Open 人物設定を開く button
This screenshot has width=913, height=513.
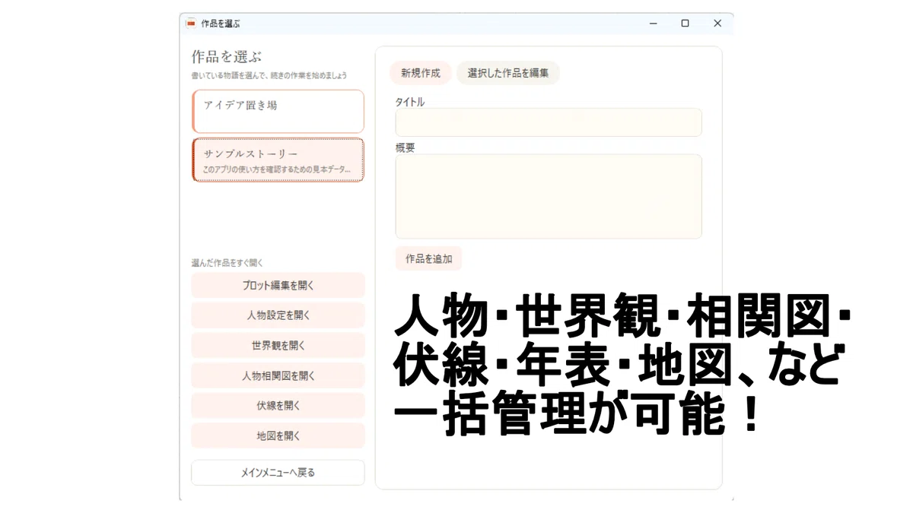point(278,315)
